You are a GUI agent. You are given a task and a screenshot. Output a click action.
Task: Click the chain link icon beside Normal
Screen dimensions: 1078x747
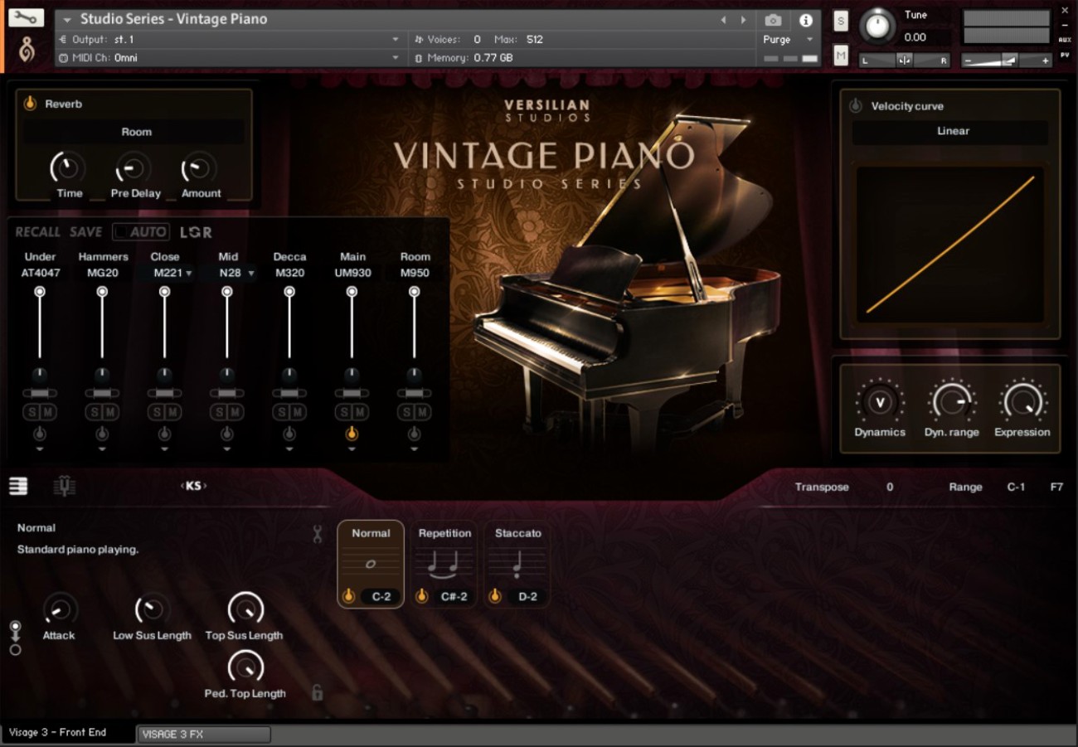tap(317, 534)
